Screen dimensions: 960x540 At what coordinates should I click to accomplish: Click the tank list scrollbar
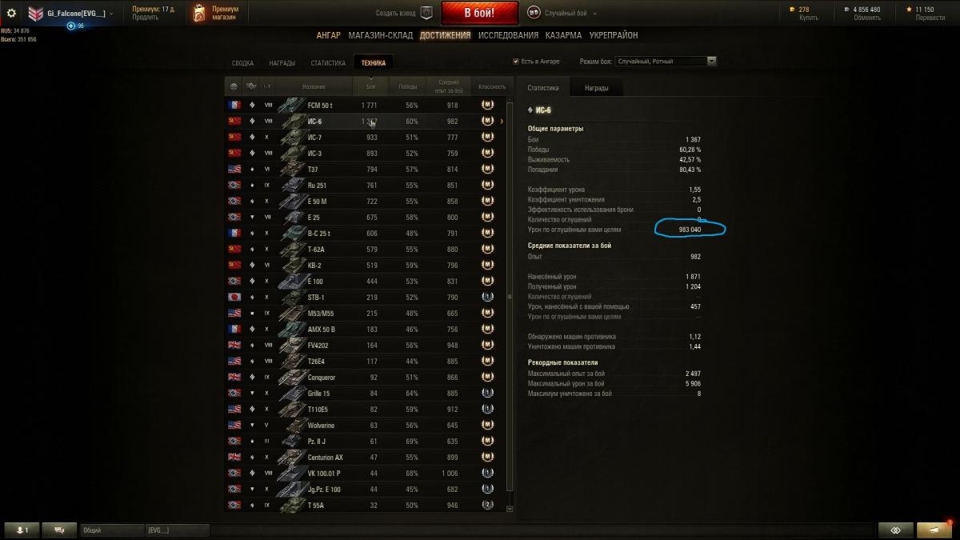point(510,304)
